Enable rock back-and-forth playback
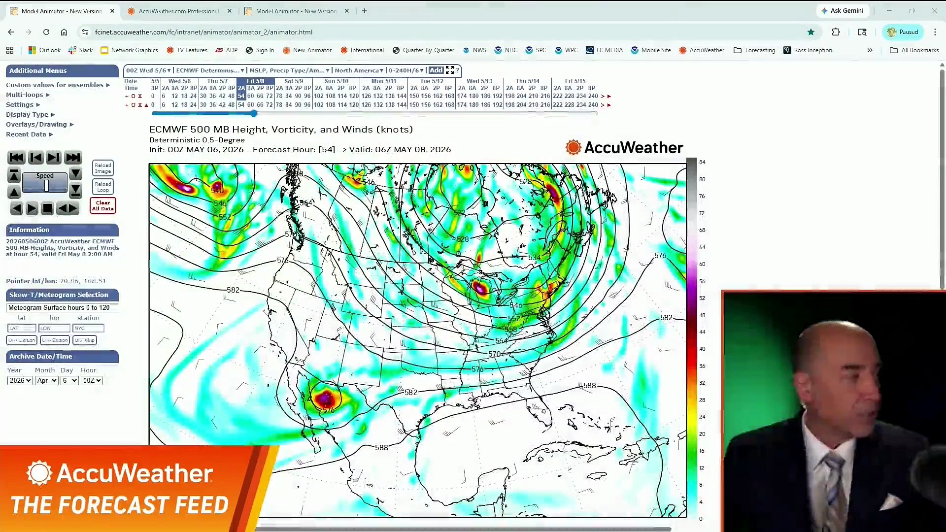 click(68, 208)
